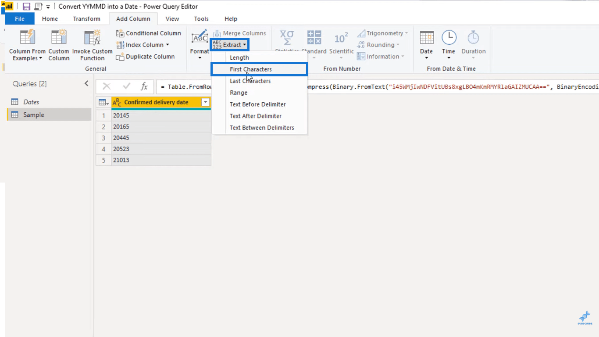Add a Conditional Column
The image size is (599, 337).
148,33
